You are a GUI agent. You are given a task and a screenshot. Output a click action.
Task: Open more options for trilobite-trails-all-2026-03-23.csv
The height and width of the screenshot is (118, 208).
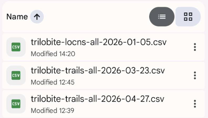pos(195,76)
